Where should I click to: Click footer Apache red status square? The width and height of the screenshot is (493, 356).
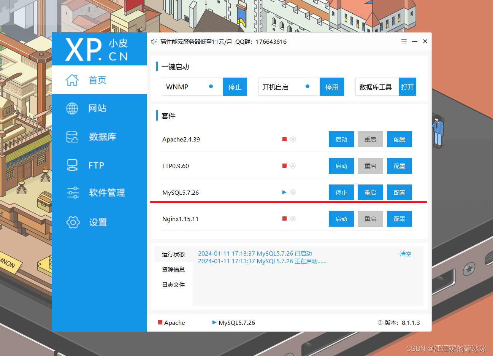(x=160, y=323)
